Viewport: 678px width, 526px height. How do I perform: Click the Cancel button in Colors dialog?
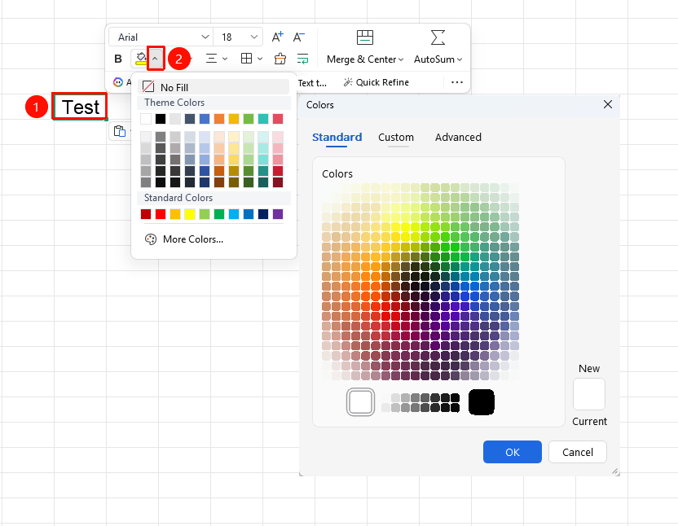pyautogui.click(x=578, y=452)
